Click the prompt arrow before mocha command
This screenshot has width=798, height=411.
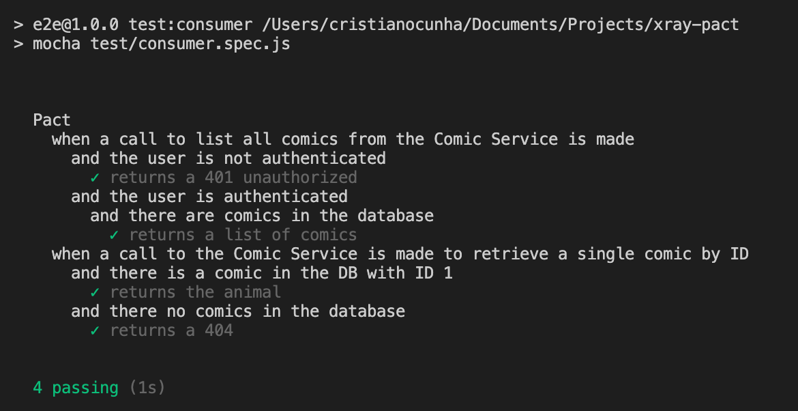pos(18,44)
